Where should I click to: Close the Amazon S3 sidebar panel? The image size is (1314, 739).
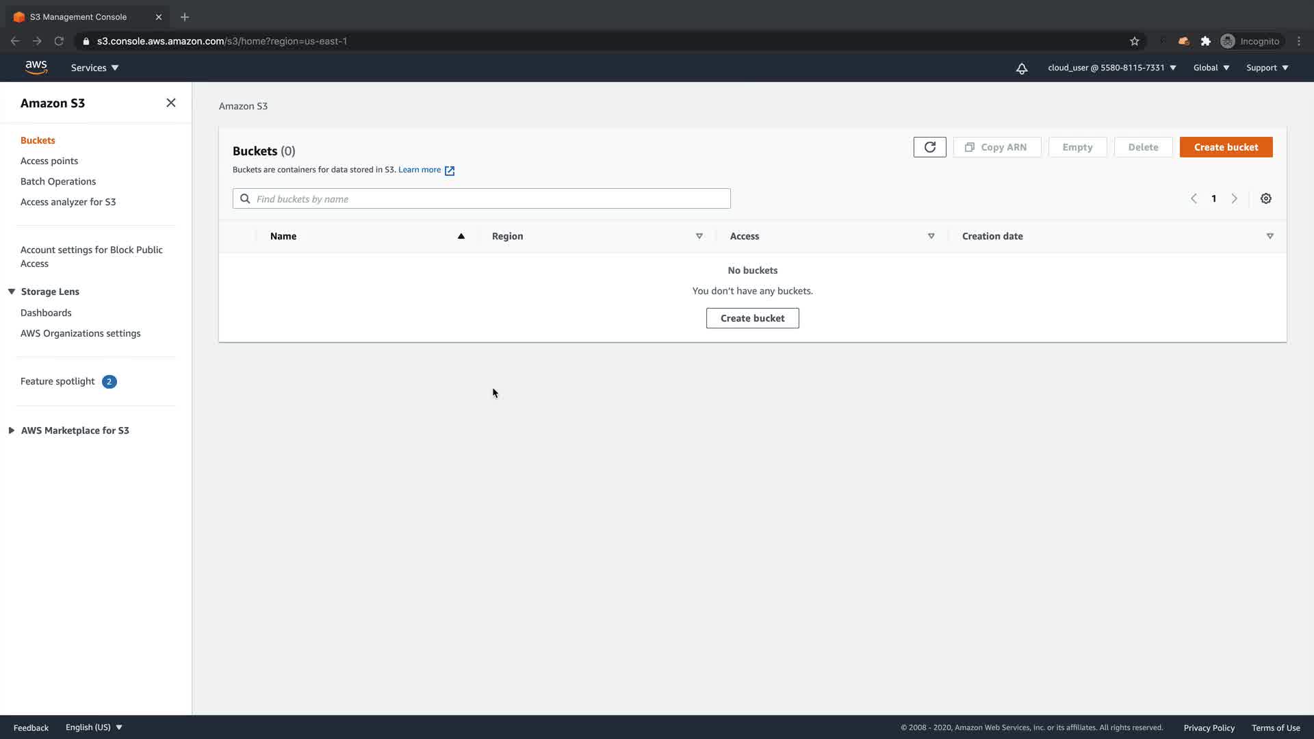(x=171, y=103)
